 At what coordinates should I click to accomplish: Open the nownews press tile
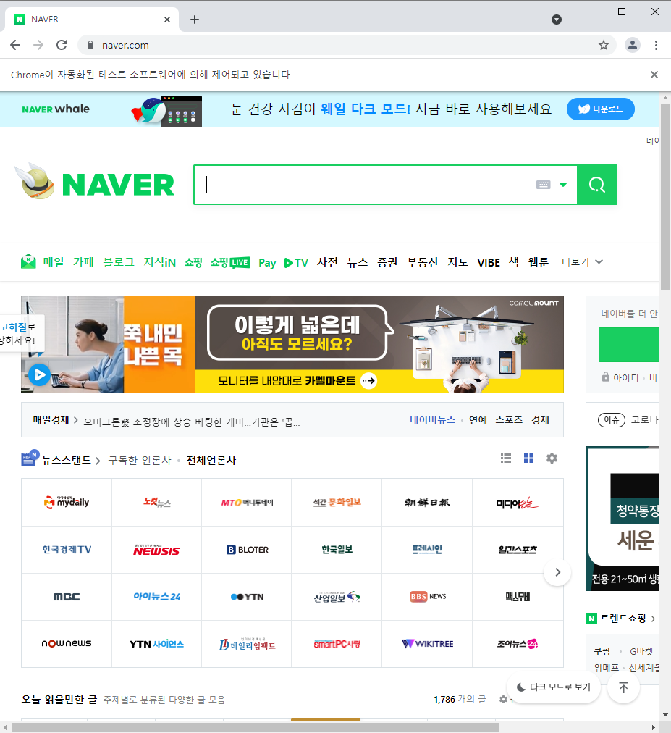[67, 644]
